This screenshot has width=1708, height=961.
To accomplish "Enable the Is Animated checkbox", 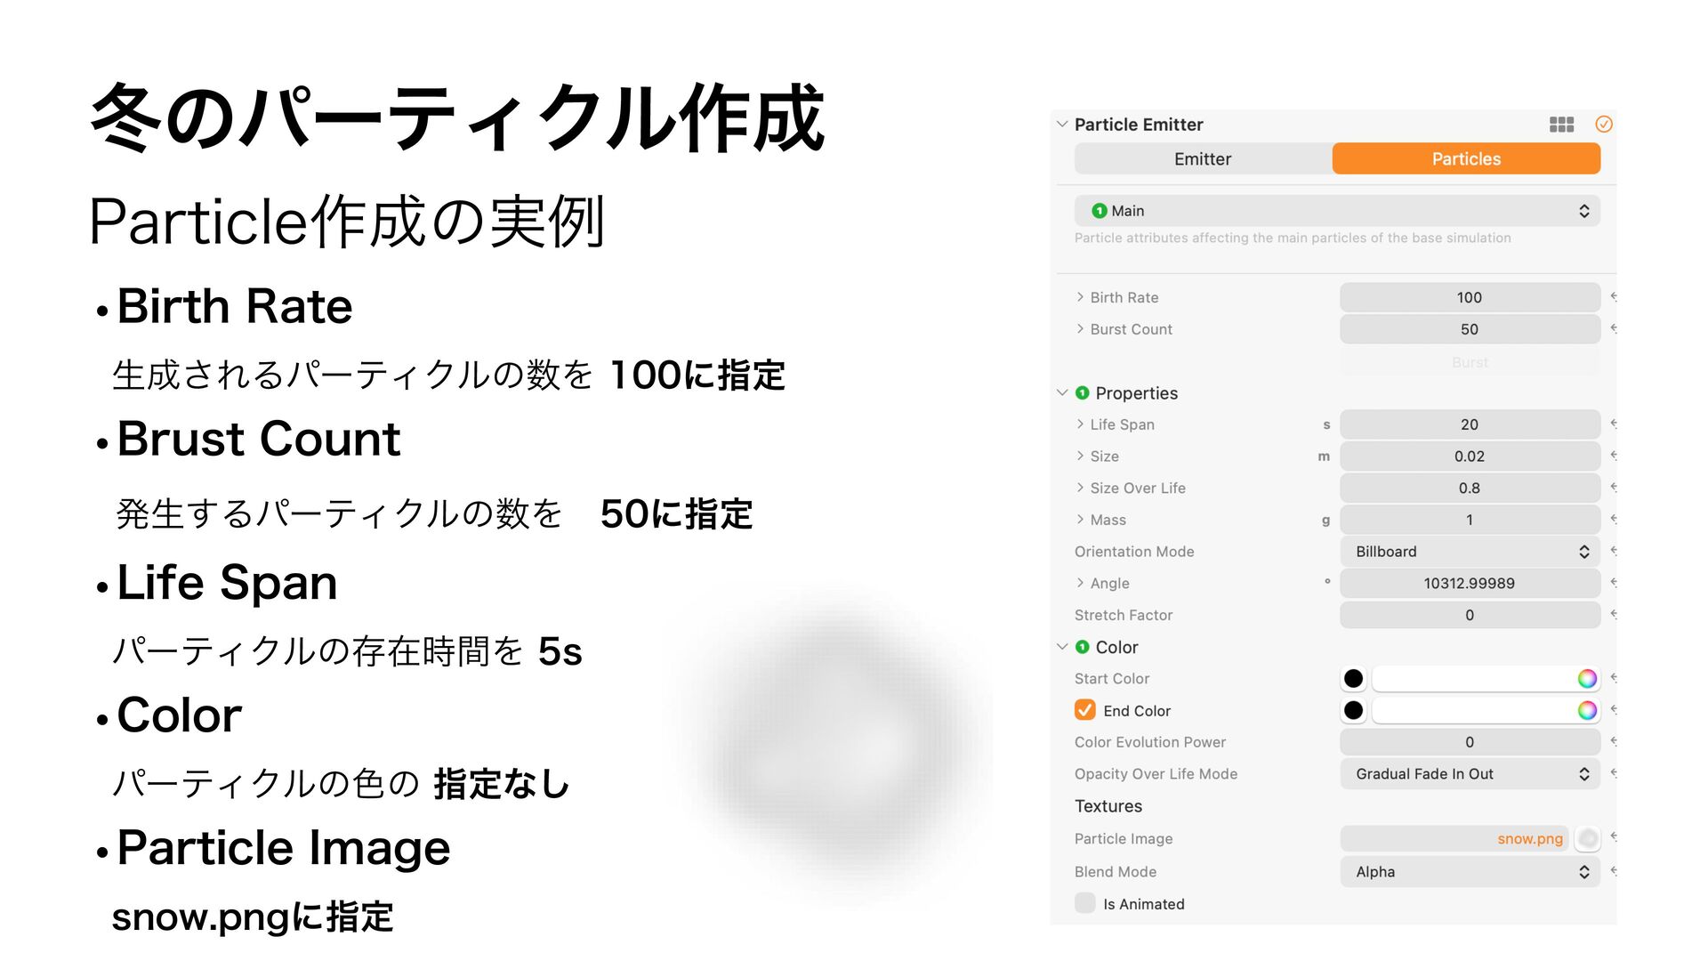I will tap(1085, 903).
